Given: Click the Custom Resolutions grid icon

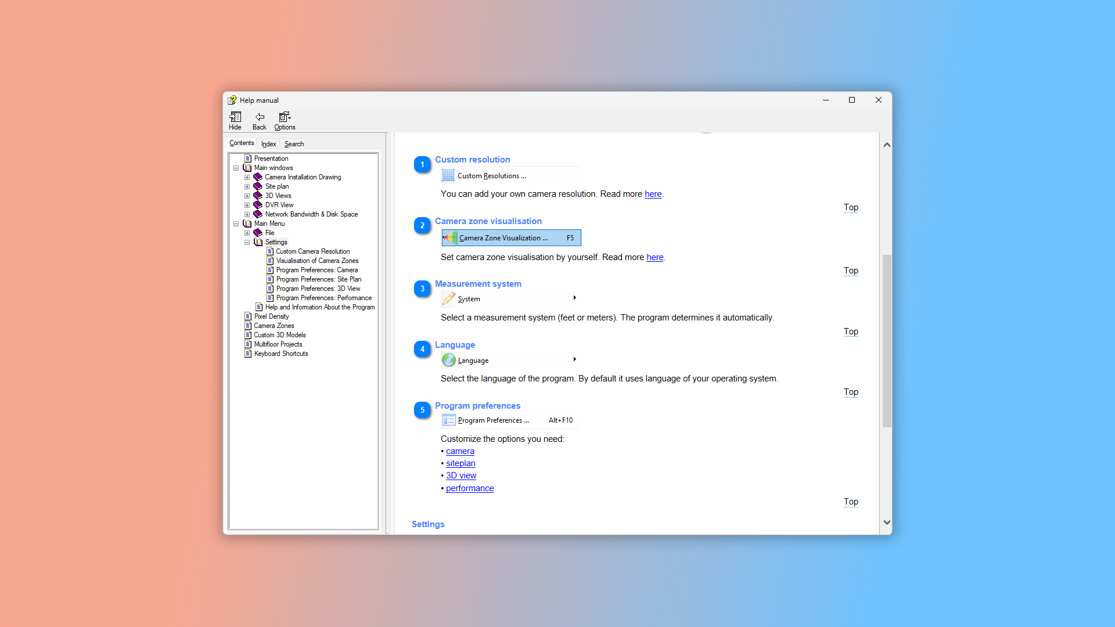Looking at the screenshot, I should [x=448, y=175].
